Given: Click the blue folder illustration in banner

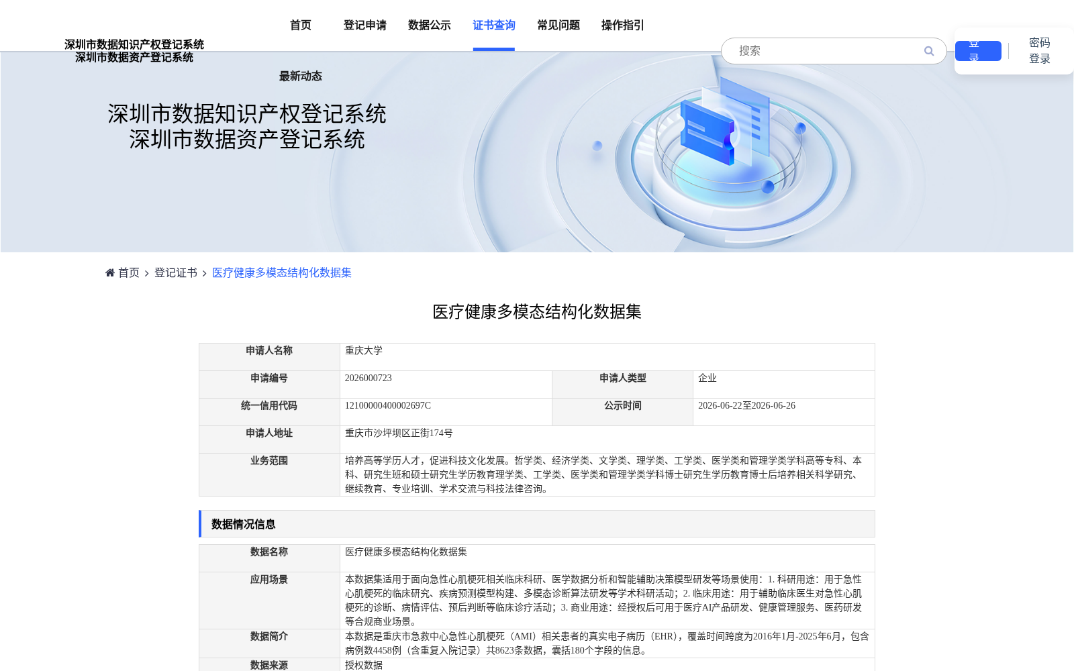Looking at the screenshot, I should tap(707, 133).
